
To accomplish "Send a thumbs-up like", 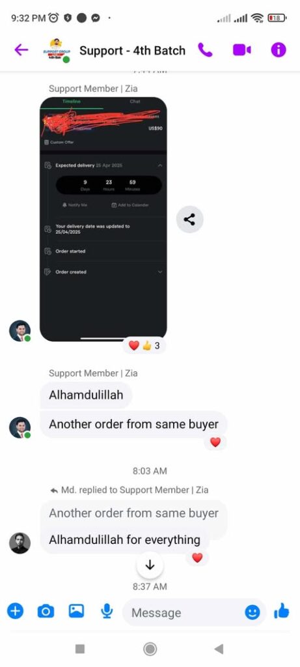I will click(281, 612).
